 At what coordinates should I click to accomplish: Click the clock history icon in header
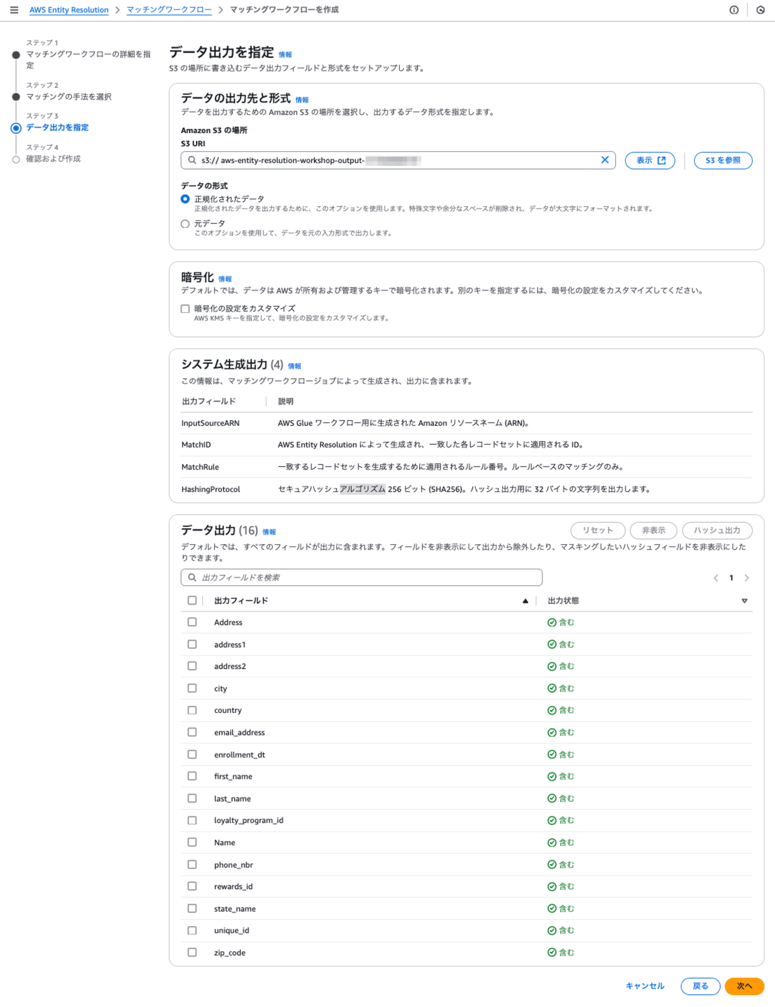tap(760, 10)
